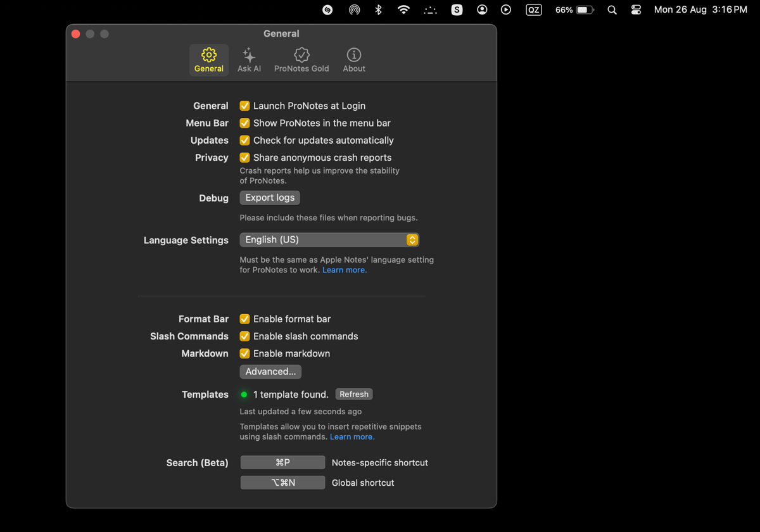Toggle Show ProNotes in the menu bar
Screen dimensions: 760x532
(244, 123)
